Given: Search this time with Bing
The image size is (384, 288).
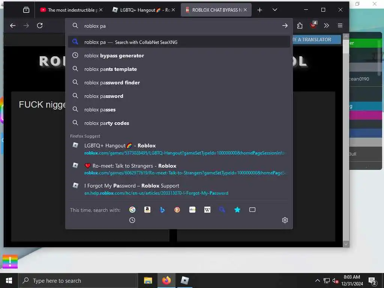Looking at the screenshot, I should coord(162,210).
